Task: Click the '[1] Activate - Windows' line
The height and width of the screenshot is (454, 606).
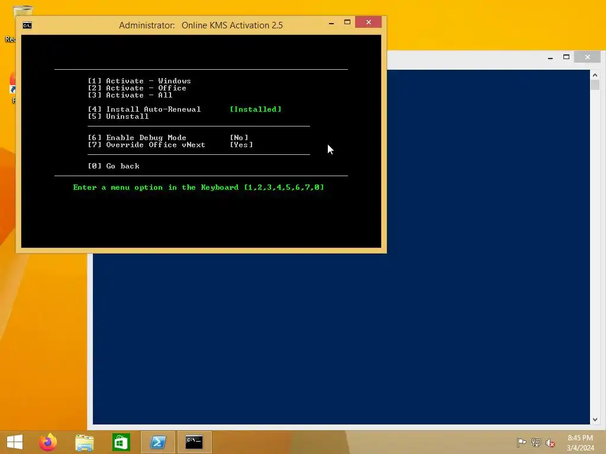Action: coord(139,81)
